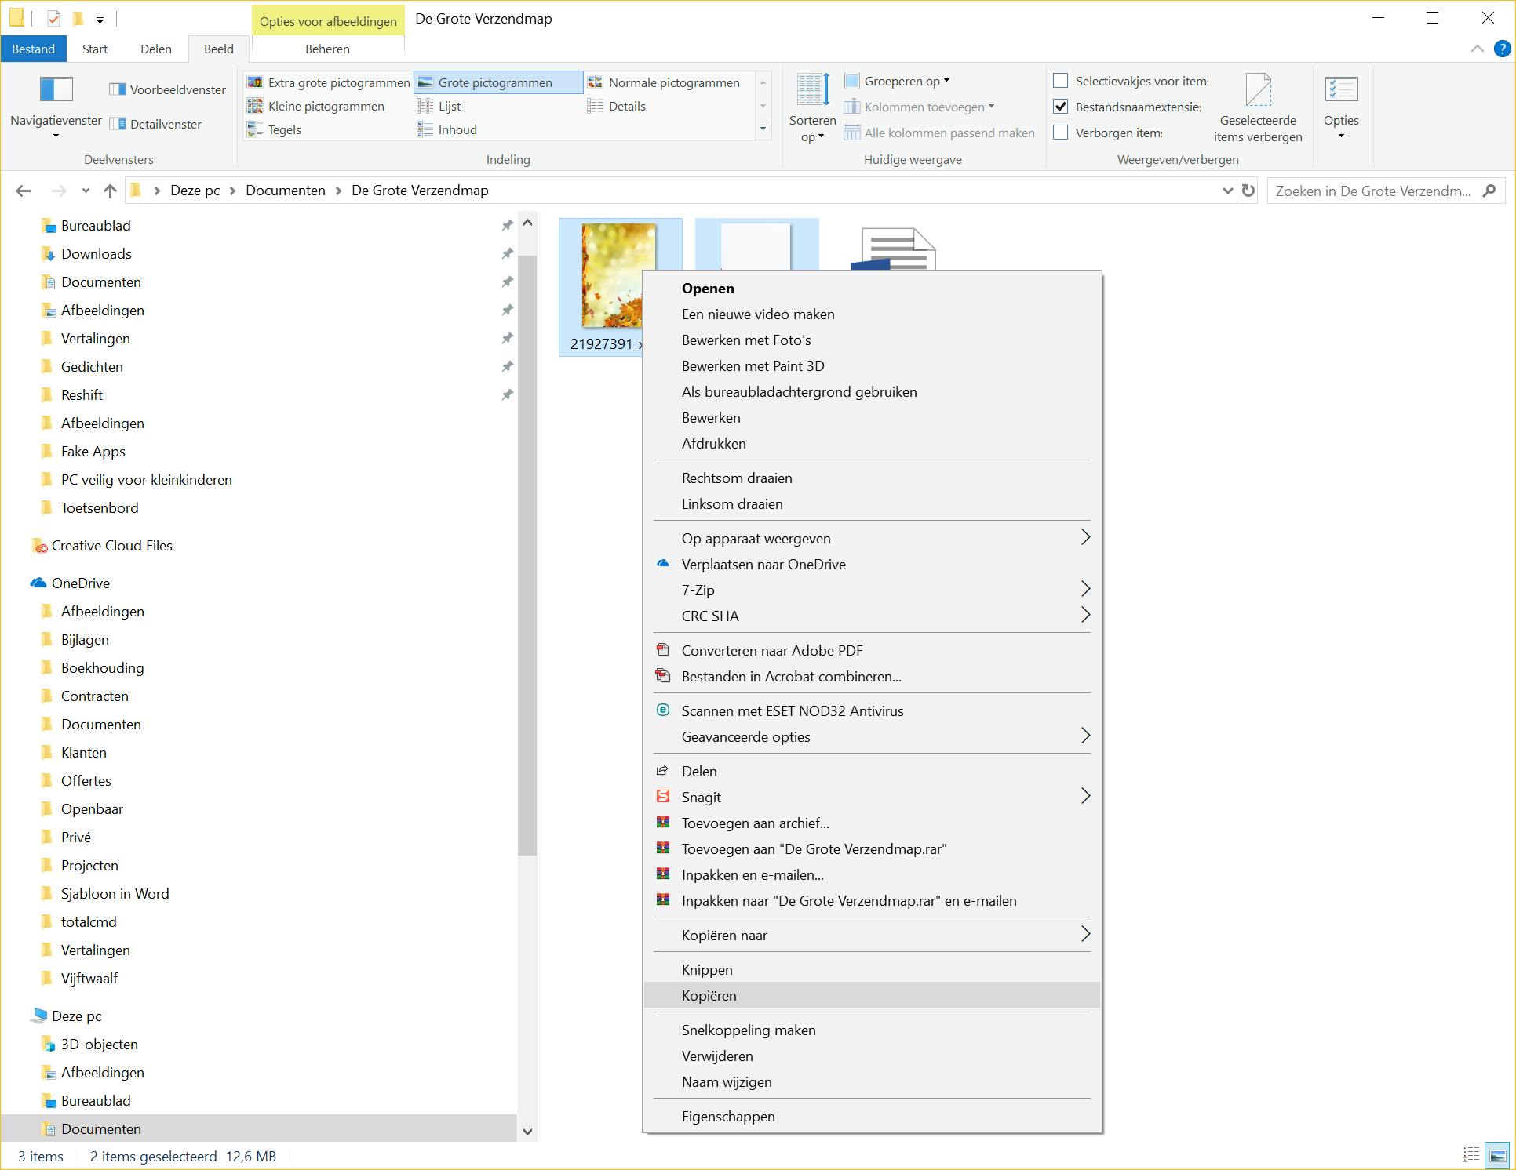
Task: Switch to the Start ribbon tab
Action: pos(94,49)
